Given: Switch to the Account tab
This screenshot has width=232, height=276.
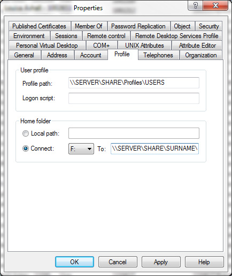Looking at the screenshot, I should (x=91, y=55).
